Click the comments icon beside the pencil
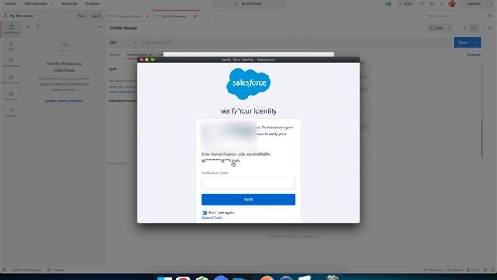Viewport: 497px width, 280px height. 474,28
